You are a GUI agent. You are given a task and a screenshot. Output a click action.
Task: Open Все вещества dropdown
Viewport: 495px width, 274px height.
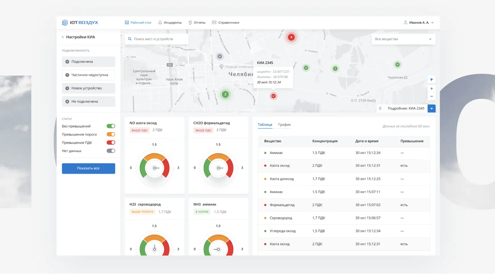coord(403,39)
